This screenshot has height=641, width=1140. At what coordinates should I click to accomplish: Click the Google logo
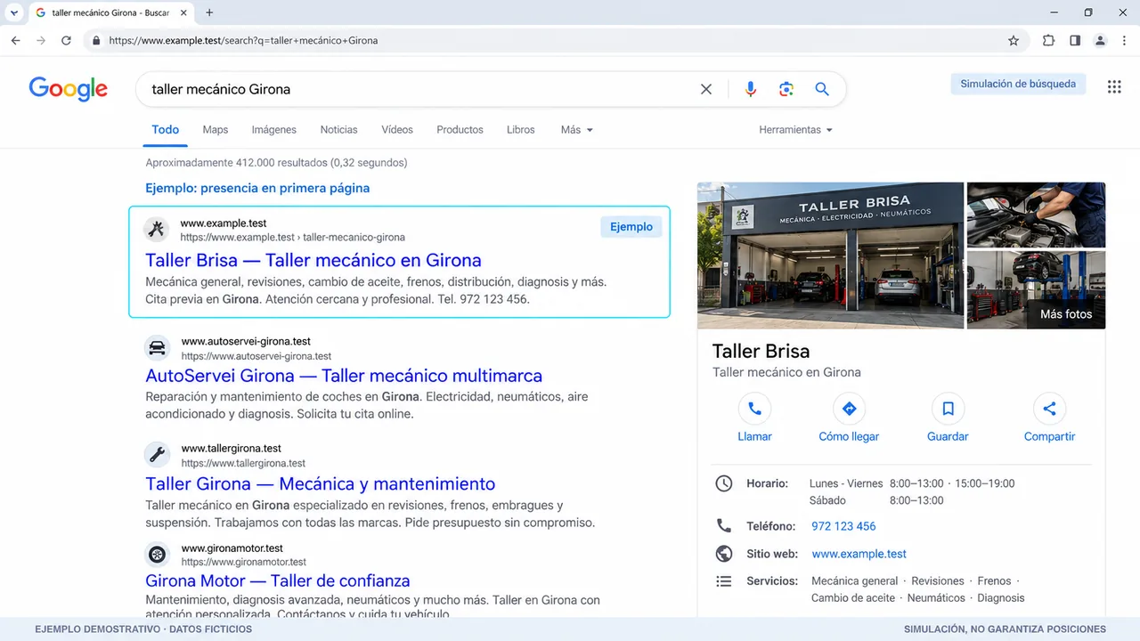pos(69,88)
